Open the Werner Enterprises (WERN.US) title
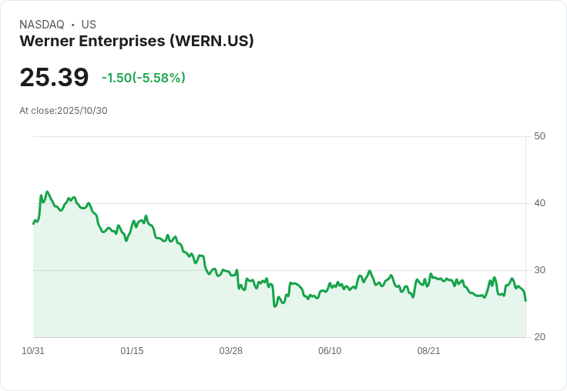Image resolution: width=567 pixels, height=391 pixels. [x=136, y=41]
